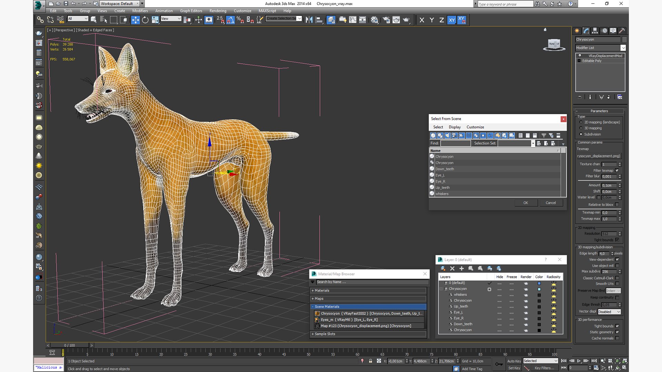Expand the Materials group in Material/Map Browser
The image size is (662, 372).
coord(369,290)
